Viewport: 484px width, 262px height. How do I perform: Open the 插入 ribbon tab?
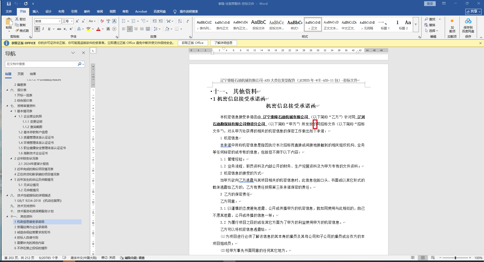pyautogui.click(x=35, y=12)
